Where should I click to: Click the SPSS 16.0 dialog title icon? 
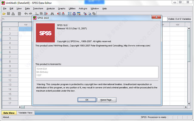35,18
